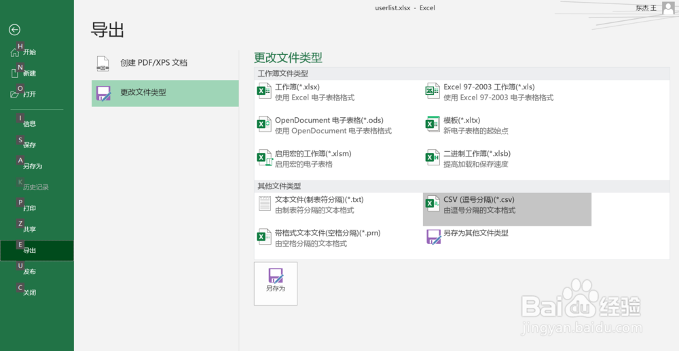679x351 pixels.
Task: Click description 提高加载和保存速度
Action: 475,164
